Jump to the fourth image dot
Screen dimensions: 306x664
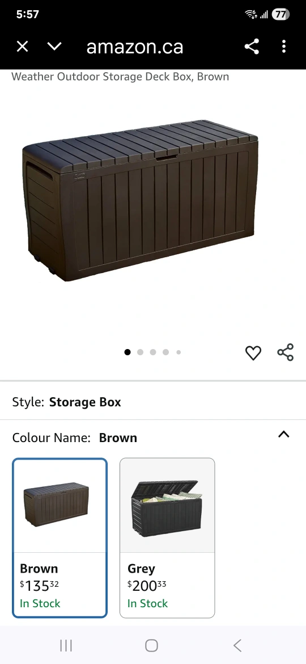coord(165,352)
